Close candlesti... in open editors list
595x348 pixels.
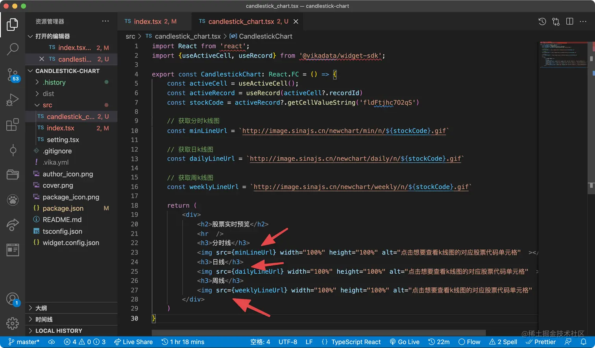pos(42,59)
